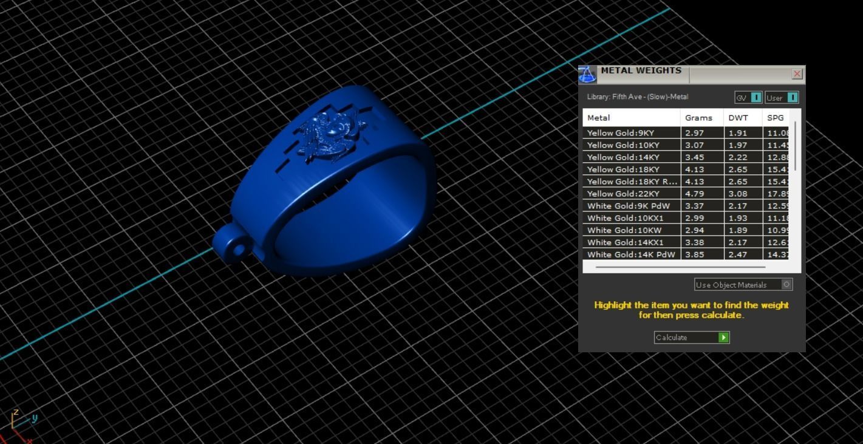863x444 pixels.
Task: Click grams value 3.85 for 14K PdW
Action: pos(694,254)
